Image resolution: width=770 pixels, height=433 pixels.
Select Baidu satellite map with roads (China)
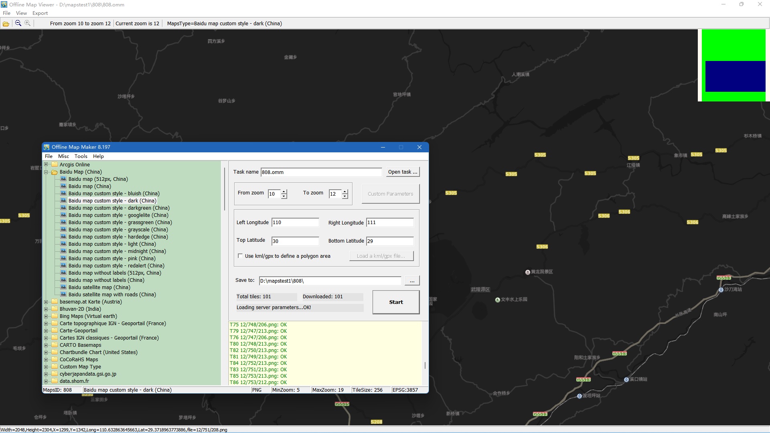pos(112,295)
